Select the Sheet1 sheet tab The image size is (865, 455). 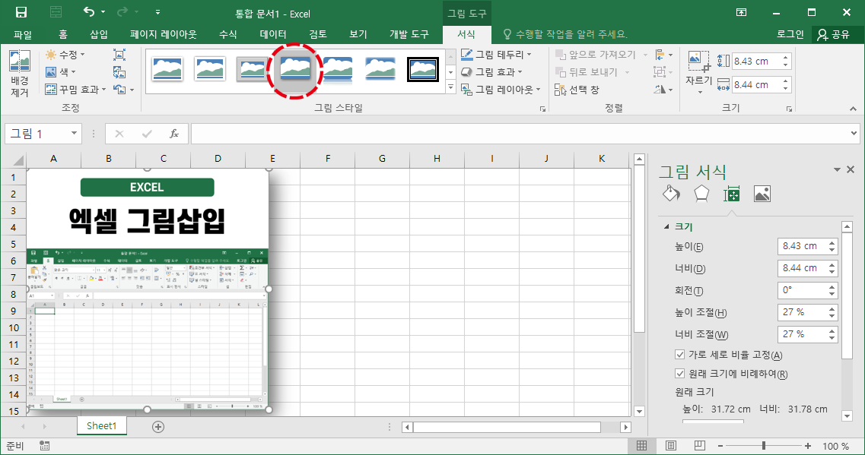tap(101, 426)
